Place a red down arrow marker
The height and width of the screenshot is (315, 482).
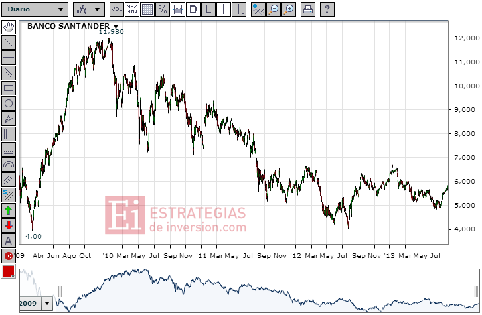(9, 225)
